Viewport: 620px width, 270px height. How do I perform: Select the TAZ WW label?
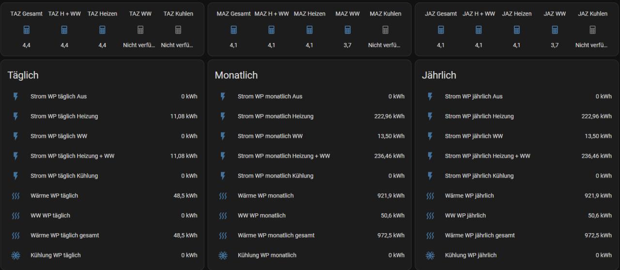tap(140, 14)
